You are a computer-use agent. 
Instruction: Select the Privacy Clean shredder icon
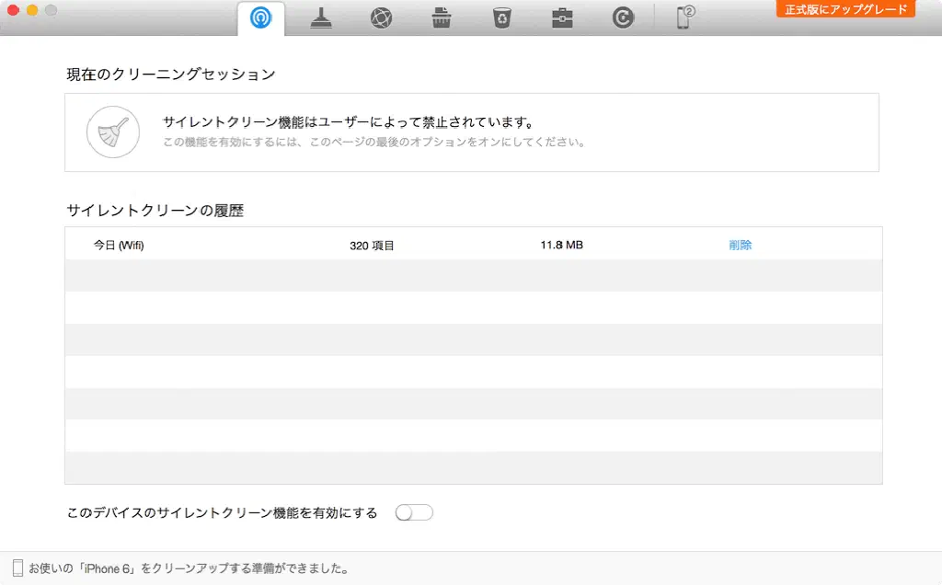442,18
